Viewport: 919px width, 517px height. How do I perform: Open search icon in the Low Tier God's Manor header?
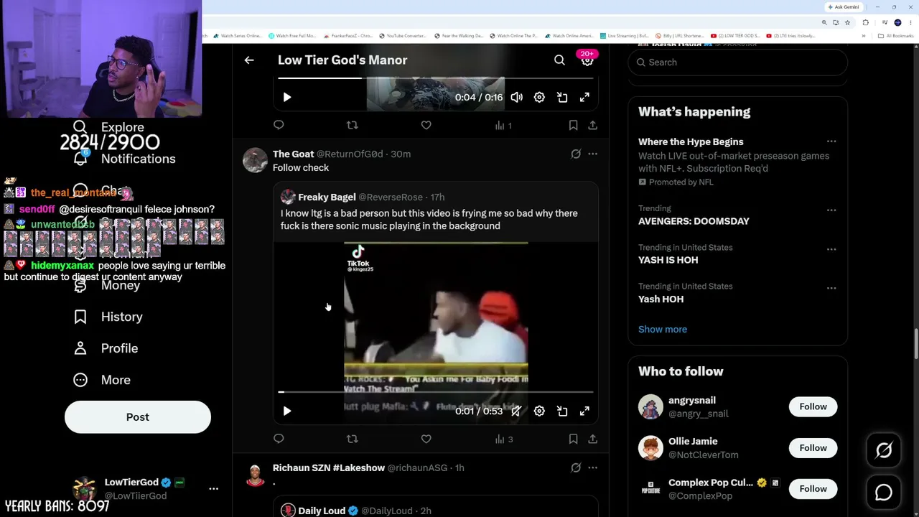point(559,60)
